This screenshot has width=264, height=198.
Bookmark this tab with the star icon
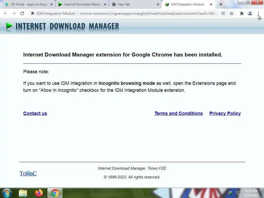tap(232, 13)
